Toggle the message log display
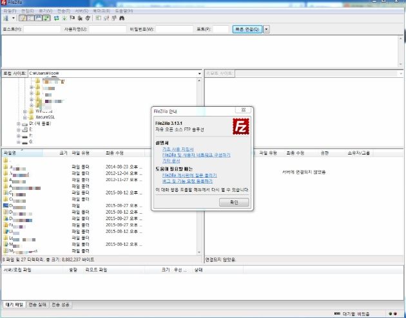The width and height of the screenshot is (406, 318). [x=23, y=18]
